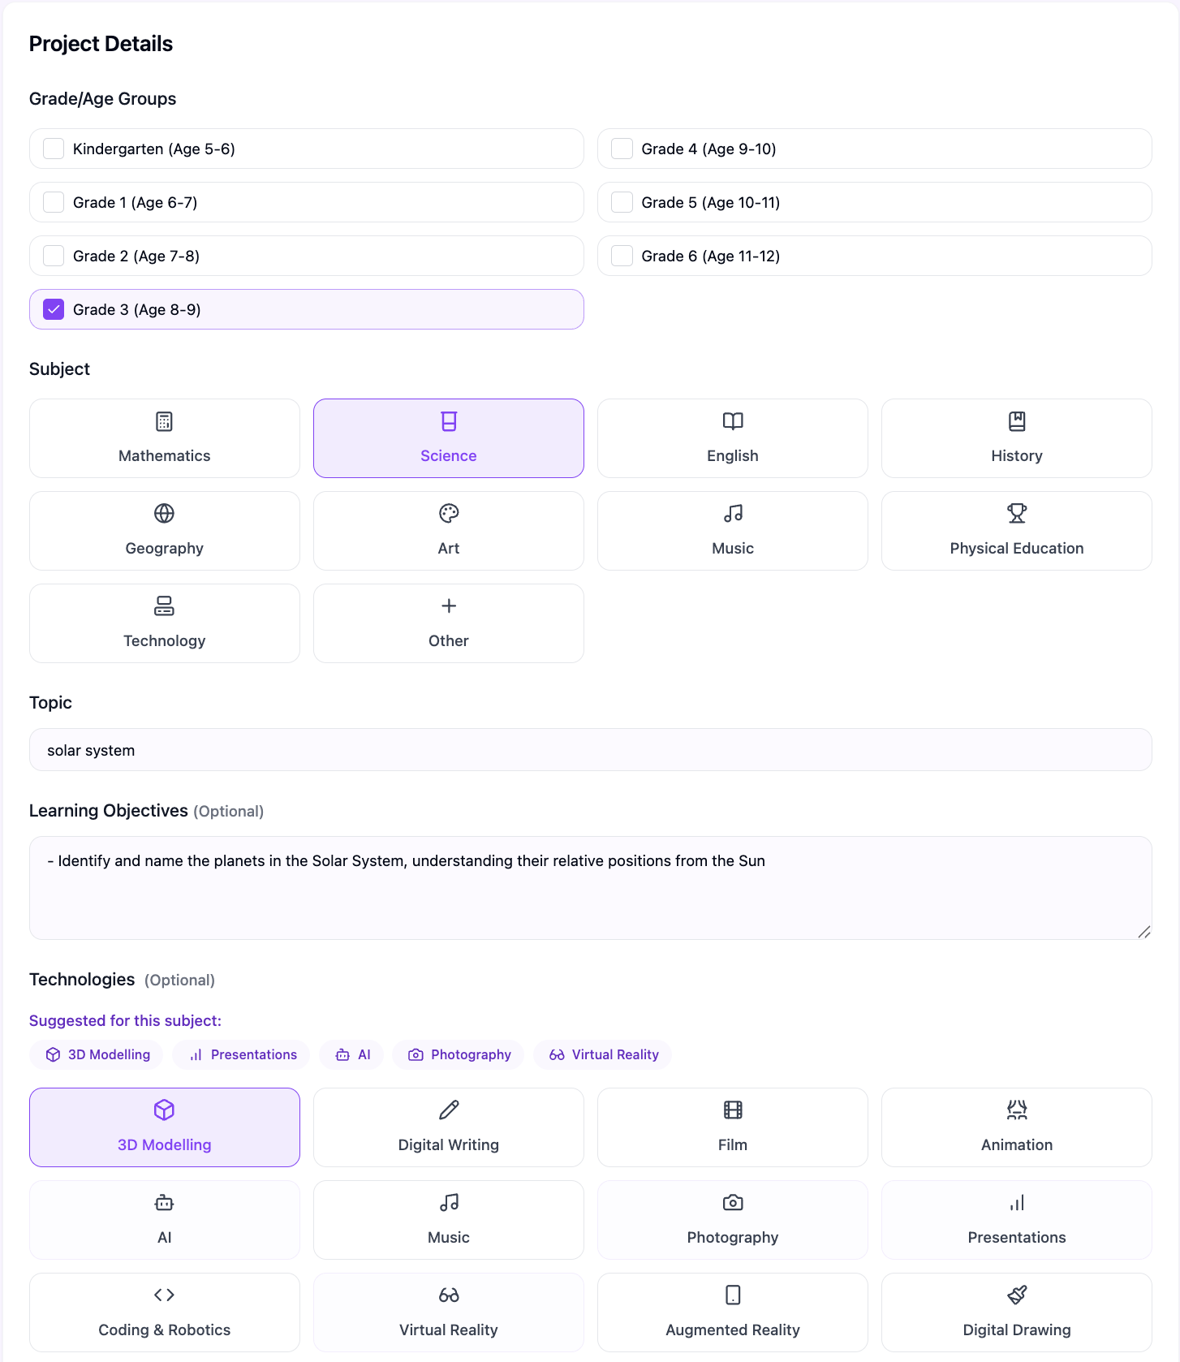Screen dimensions: 1180x1362
Task: Pick the Virtual Reality glasses card icon
Action: [449, 1295]
